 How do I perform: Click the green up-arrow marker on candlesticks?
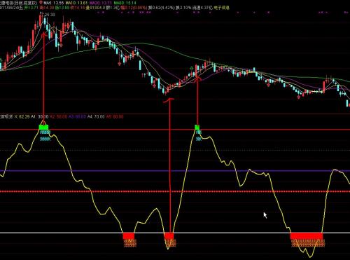191,69
